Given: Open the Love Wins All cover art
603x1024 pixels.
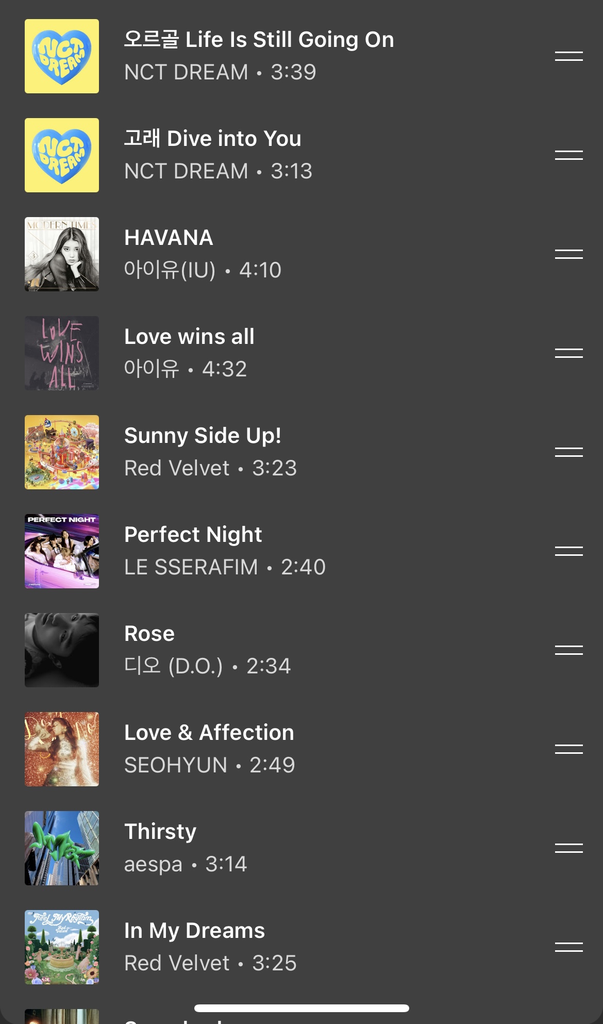Looking at the screenshot, I should [x=62, y=353].
